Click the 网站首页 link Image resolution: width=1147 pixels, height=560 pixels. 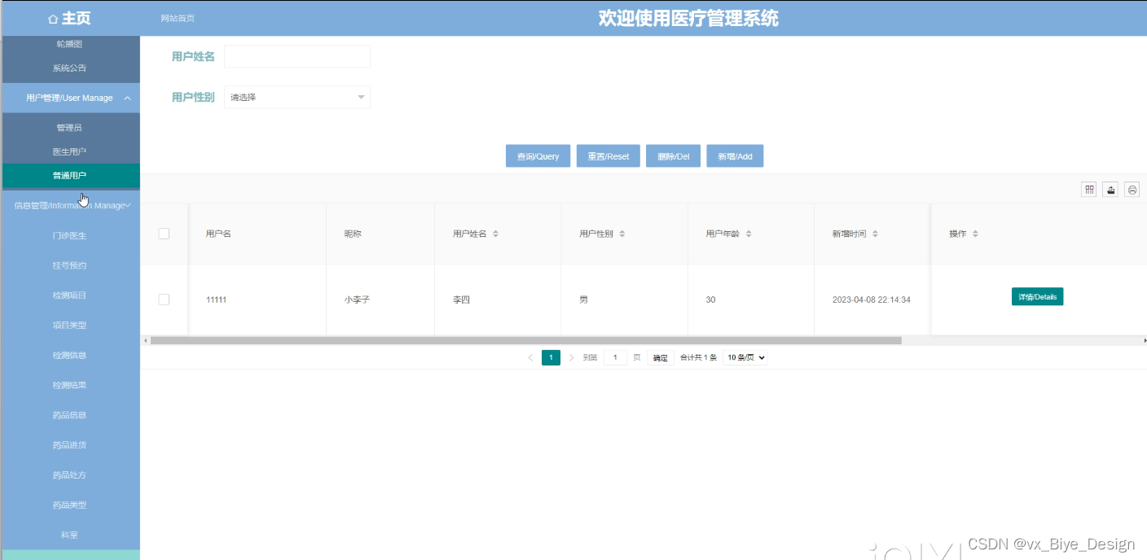point(178,19)
